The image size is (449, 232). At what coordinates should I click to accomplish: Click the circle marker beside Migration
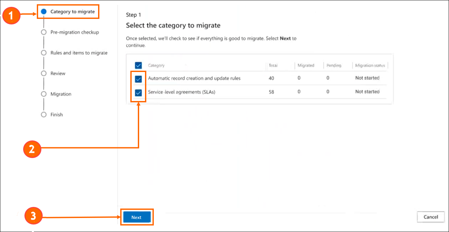point(44,94)
